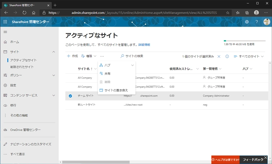Select the SharePoint 管理センター header title
Viewport: 272px width, 164px height.
30,22
